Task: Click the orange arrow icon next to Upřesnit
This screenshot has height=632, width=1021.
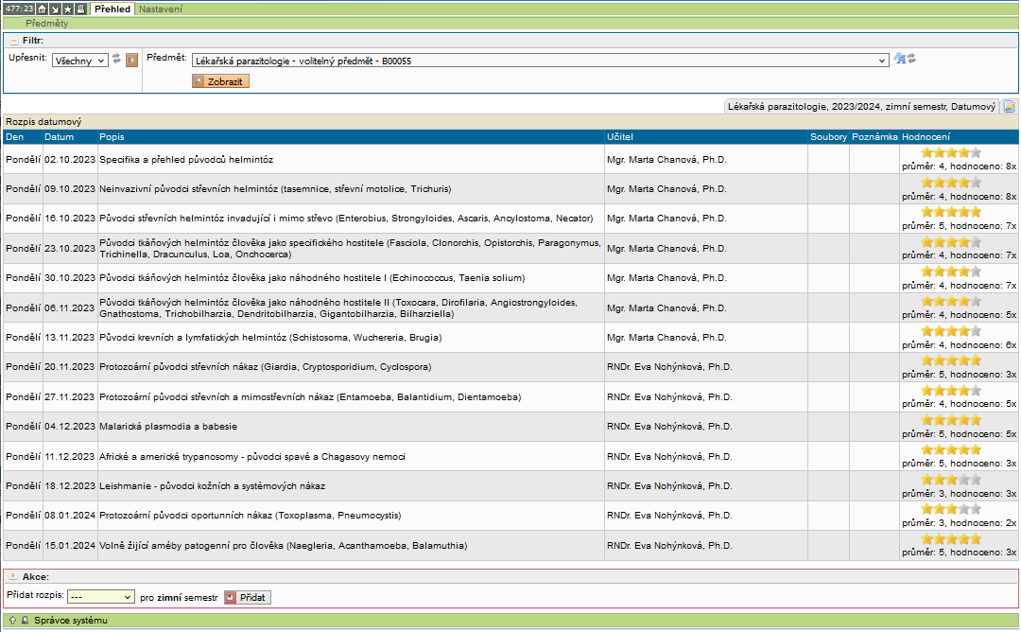Action: (132, 59)
